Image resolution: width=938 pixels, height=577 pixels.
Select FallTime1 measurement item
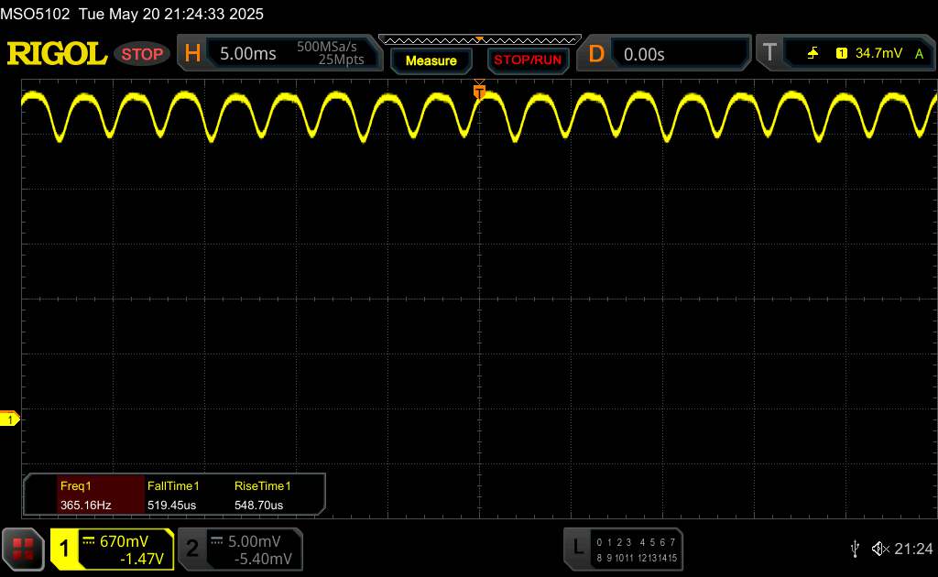(x=173, y=486)
